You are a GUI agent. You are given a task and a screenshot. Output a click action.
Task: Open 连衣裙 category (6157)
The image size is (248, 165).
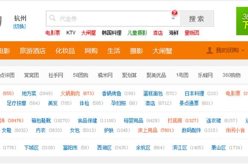[214, 121]
